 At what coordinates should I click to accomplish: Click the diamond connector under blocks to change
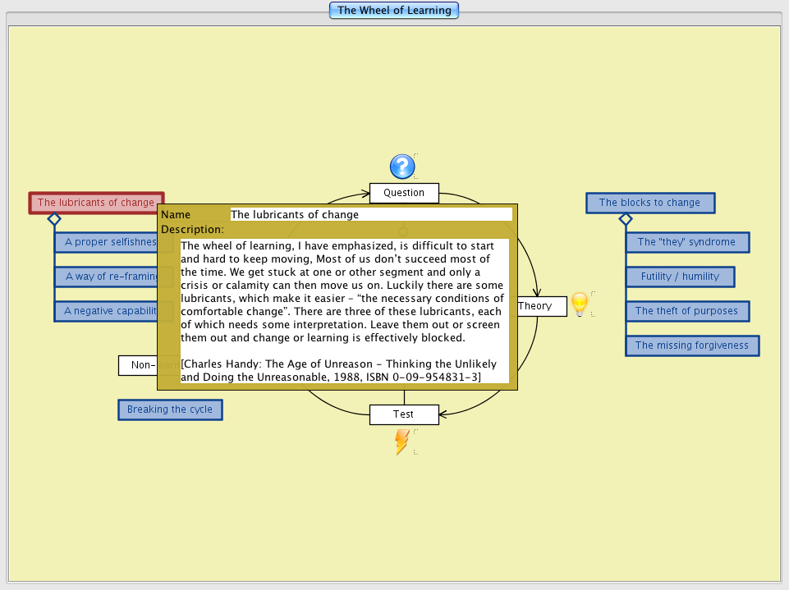click(x=626, y=219)
